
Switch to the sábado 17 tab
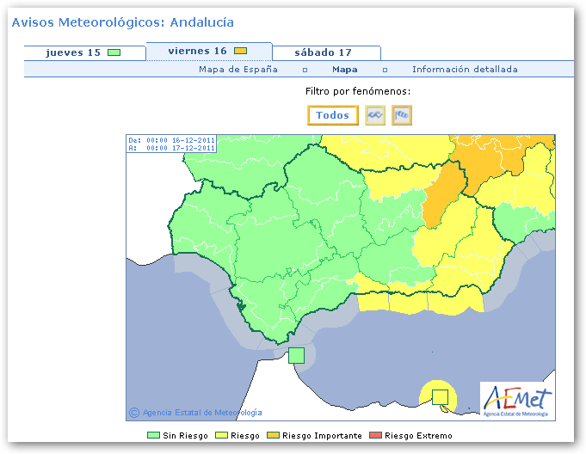324,52
